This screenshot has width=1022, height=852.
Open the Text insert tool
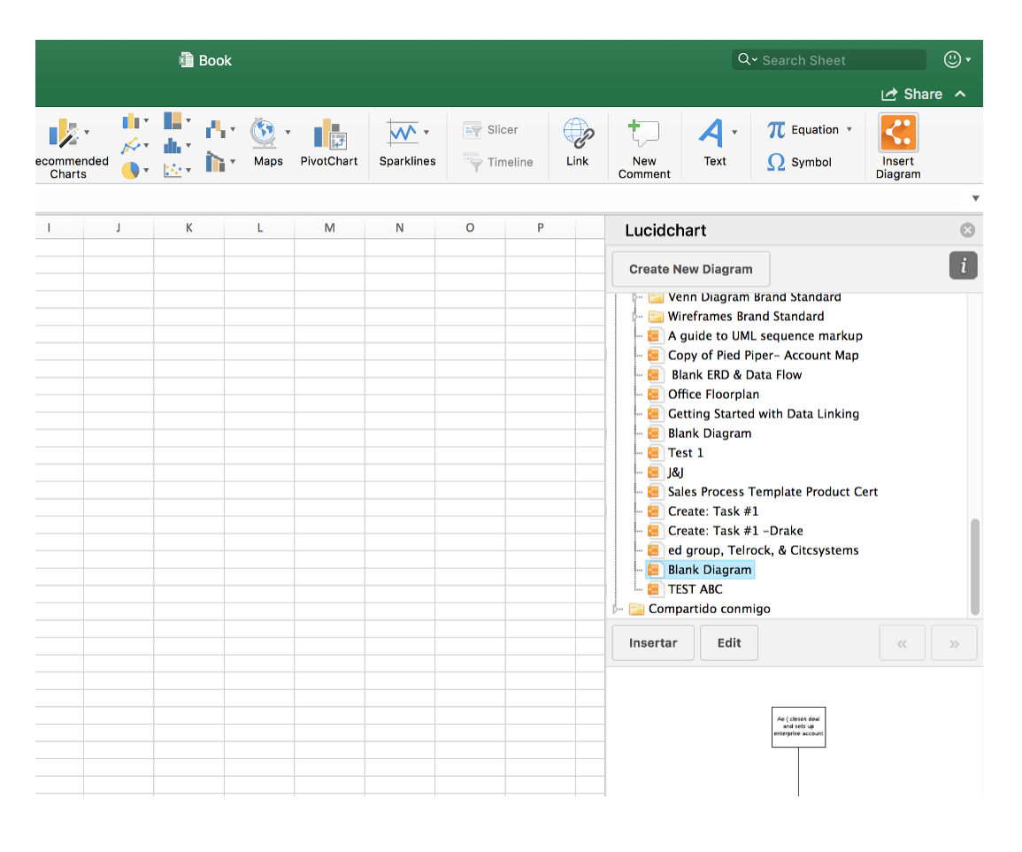[711, 133]
